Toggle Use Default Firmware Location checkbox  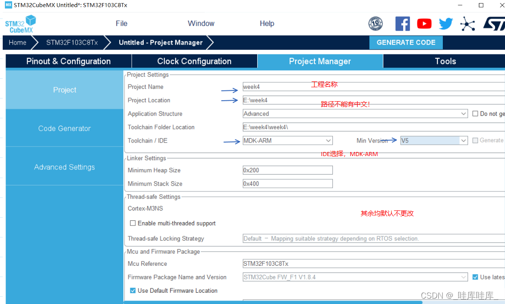(x=133, y=291)
